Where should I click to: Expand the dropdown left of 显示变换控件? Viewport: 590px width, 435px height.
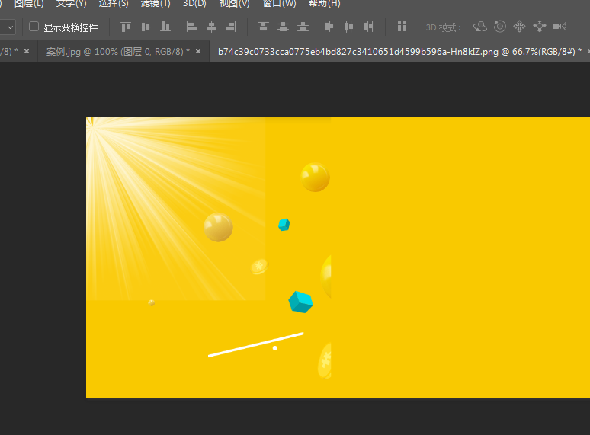pos(9,27)
